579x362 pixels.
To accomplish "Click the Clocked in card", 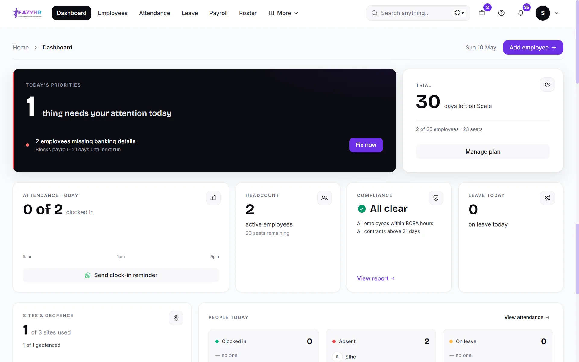I will [x=264, y=346].
